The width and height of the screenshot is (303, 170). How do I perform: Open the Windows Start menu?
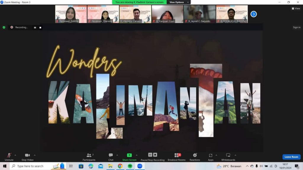tap(5, 166)
